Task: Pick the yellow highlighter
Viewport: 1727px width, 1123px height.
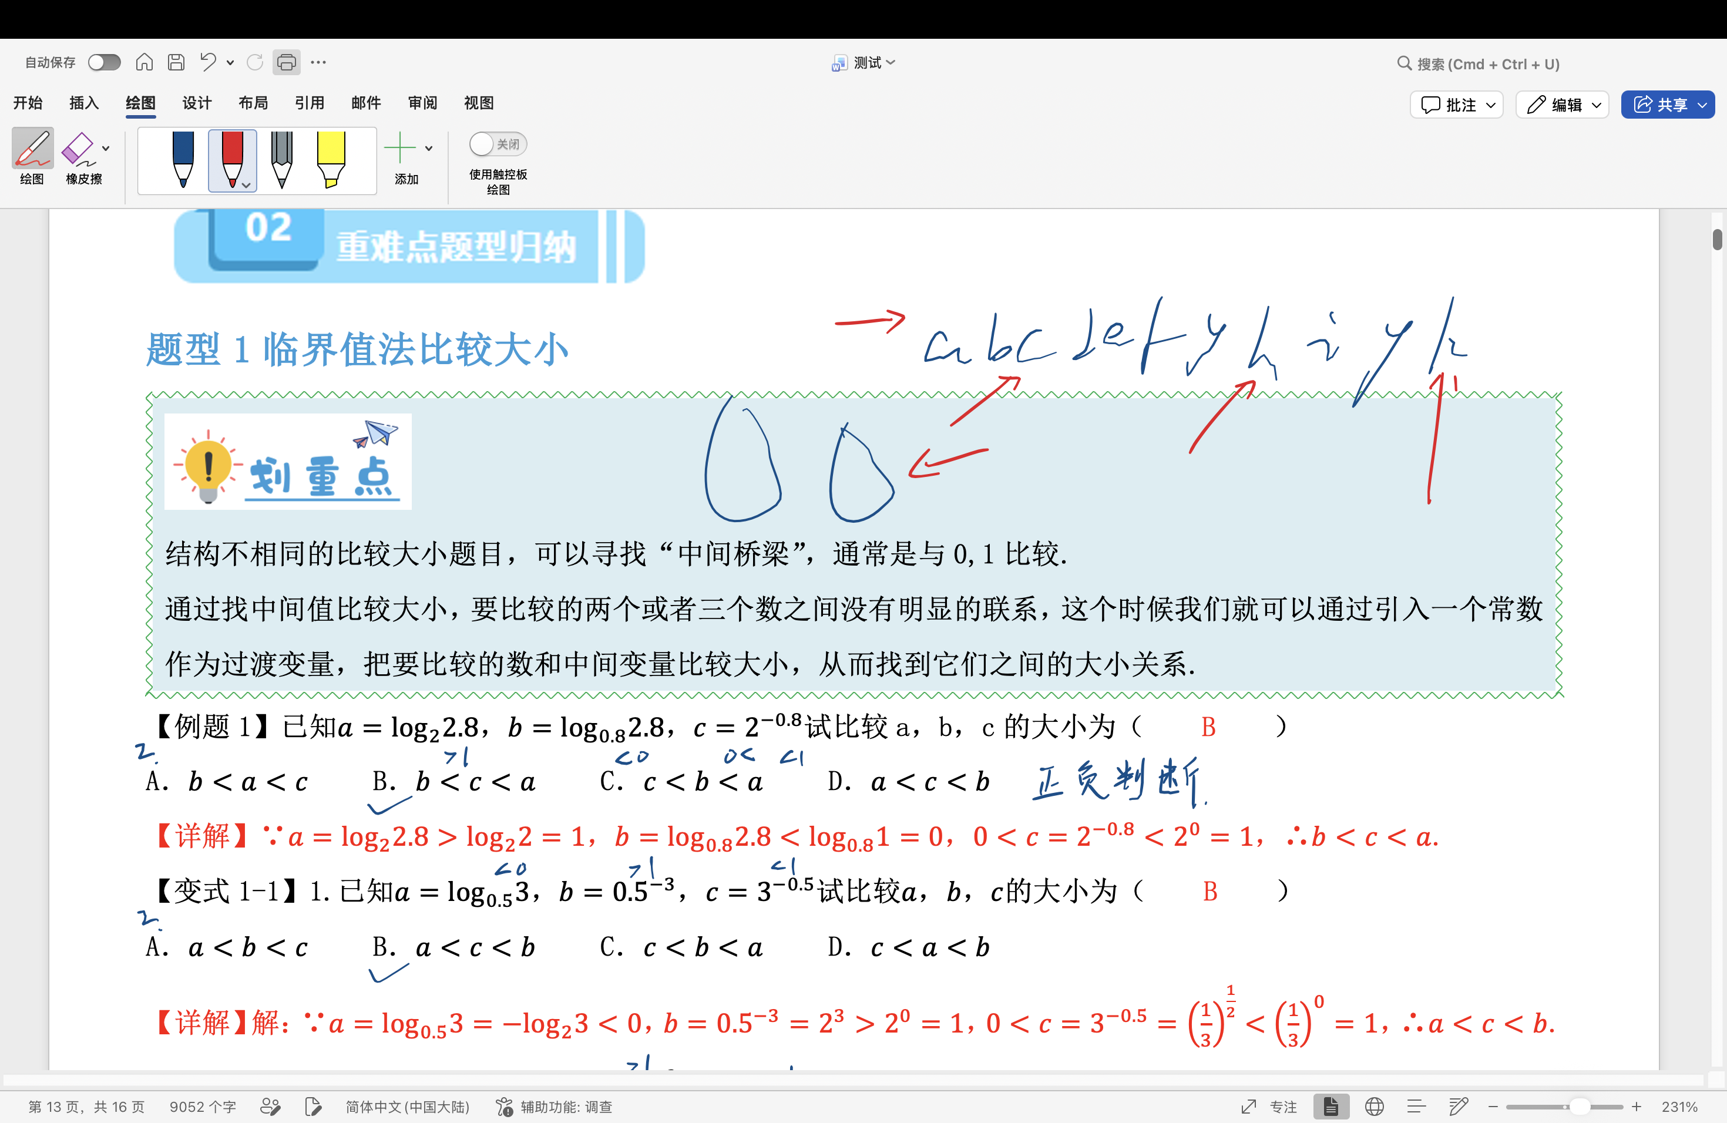Action: coord(331,160)
